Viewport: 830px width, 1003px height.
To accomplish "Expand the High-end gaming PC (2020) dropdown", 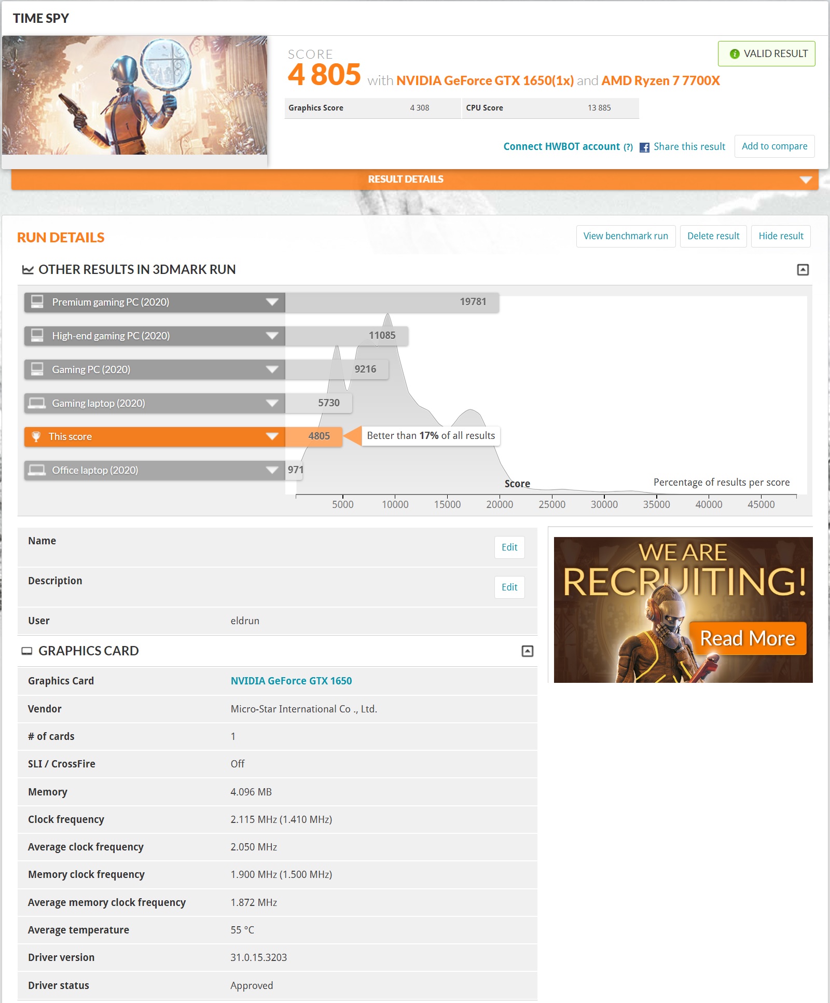I will (x=272, y=336).
